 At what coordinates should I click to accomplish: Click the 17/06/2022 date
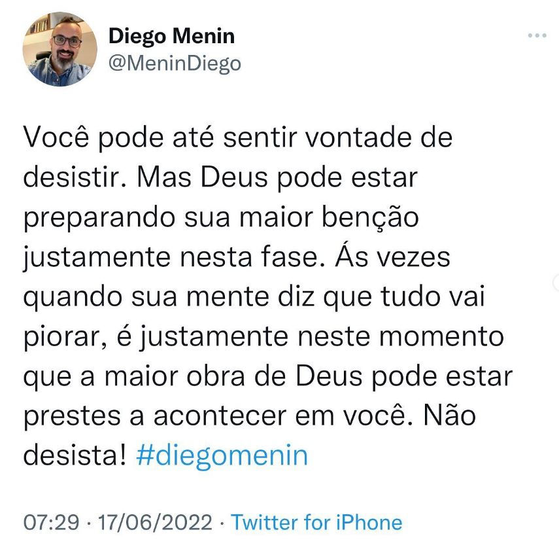(155, 522)
